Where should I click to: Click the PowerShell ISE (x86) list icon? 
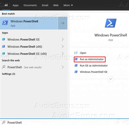pos(4,53)
